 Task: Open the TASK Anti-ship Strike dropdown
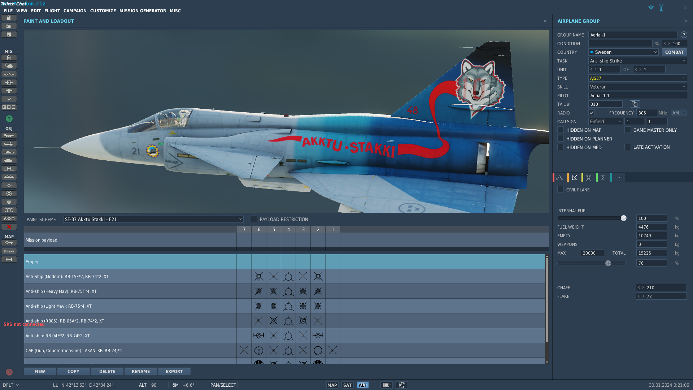[637, 61]
